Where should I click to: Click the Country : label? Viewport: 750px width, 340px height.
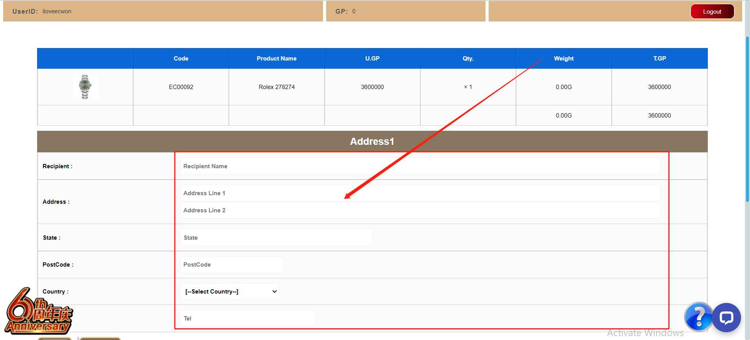(55, 292)
